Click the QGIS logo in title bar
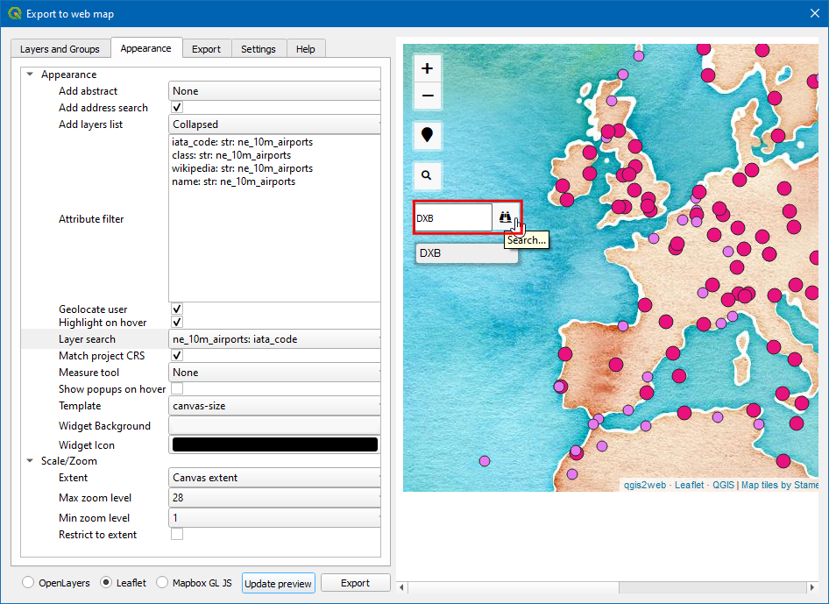This screenshot has width=829, height=604. (14, 13)
